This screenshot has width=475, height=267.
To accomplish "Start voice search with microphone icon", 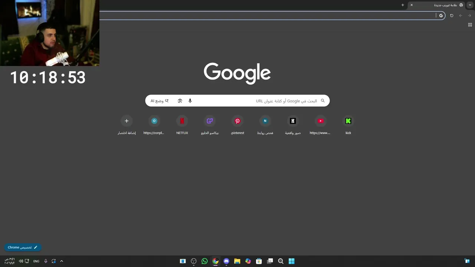I will pyautogui.click(x=190, y=101).
